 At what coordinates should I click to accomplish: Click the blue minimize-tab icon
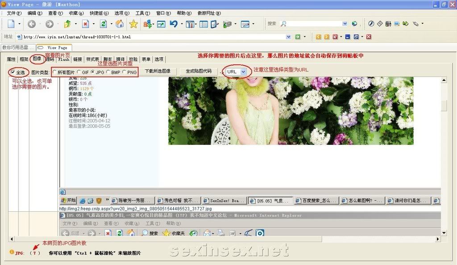point(347,37)
